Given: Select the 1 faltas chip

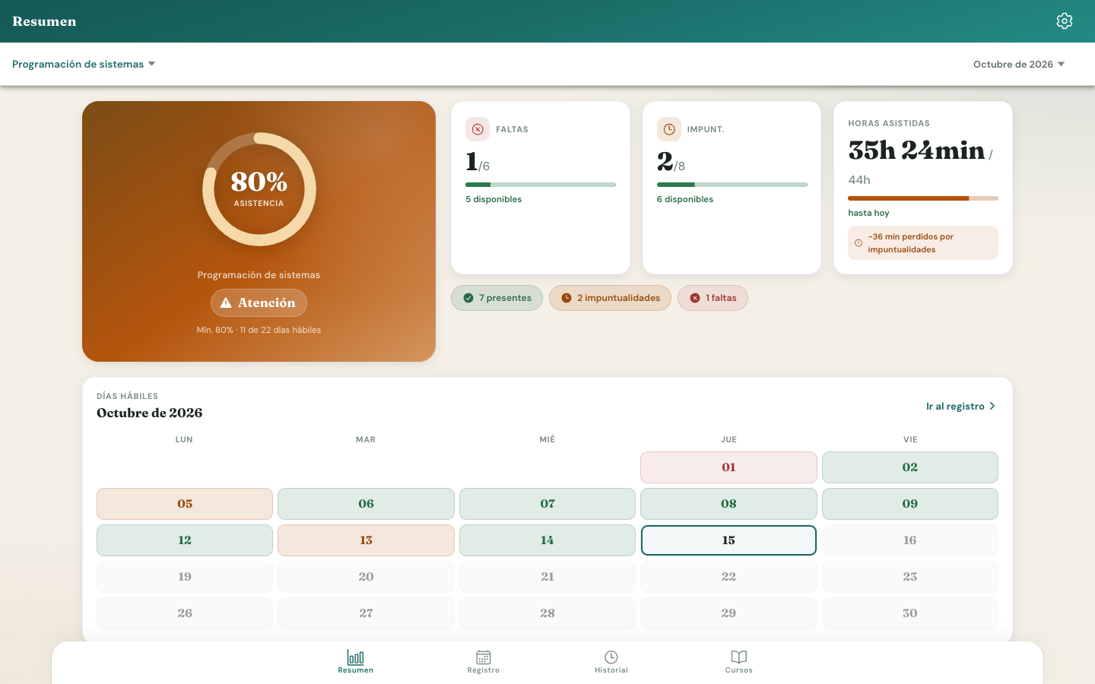Looking at the screenshot, I should [x=713, y=298].
